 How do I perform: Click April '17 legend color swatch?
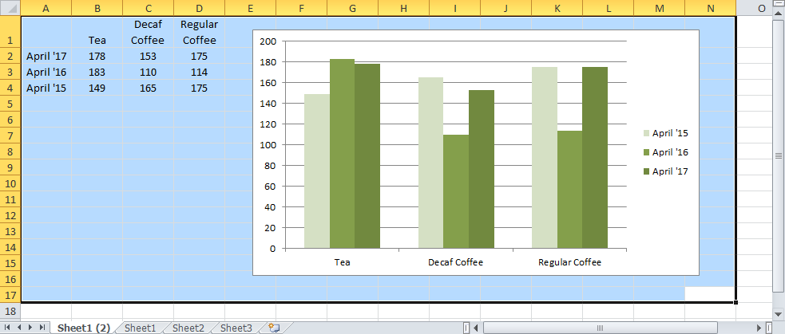pyautogui.click(x=646, y=171)
